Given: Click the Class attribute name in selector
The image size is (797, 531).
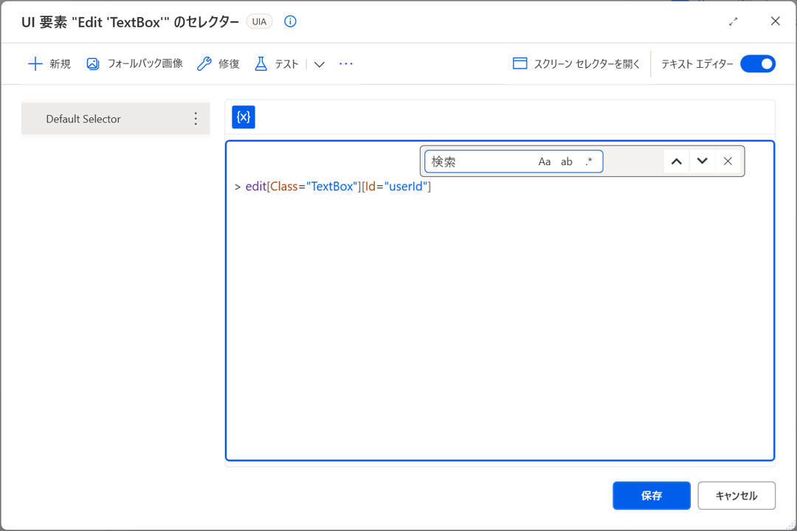Looking at the screenshot, I should [284, 187].
